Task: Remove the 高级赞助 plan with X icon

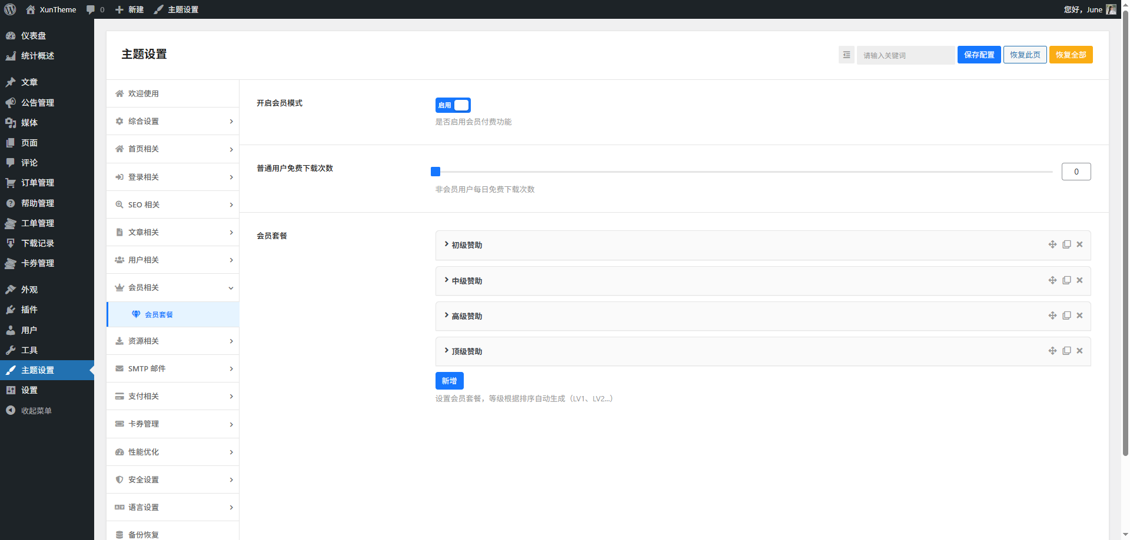Action: (1079, 316)
